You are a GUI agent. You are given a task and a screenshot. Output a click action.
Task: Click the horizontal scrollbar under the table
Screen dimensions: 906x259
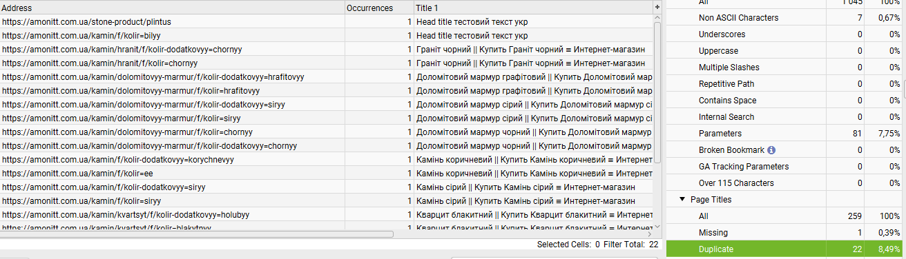pyautogui.click(x=197, y=234)
